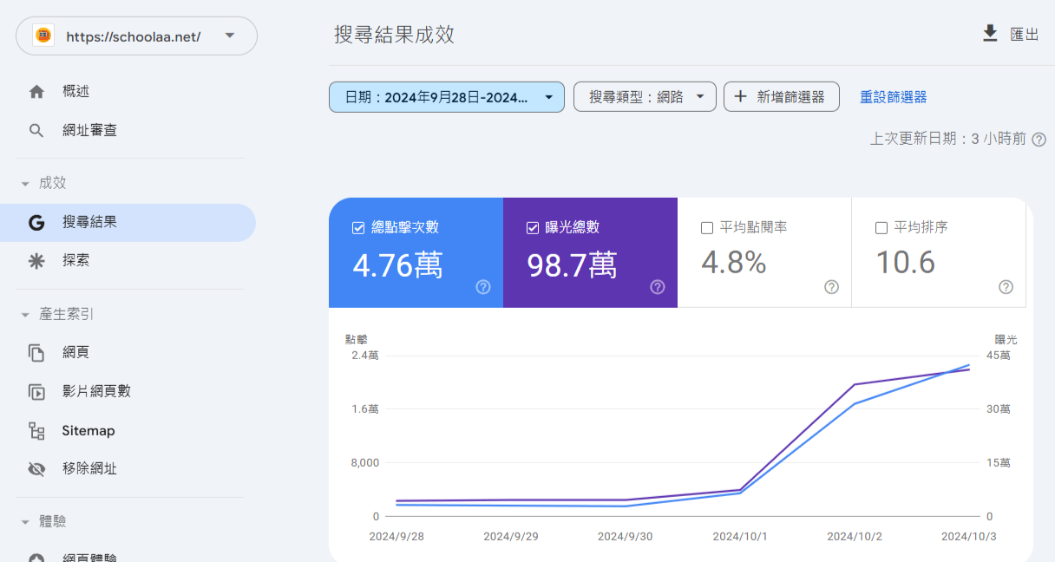Collapse the 產生索引 sidebar section

(25, 315)
